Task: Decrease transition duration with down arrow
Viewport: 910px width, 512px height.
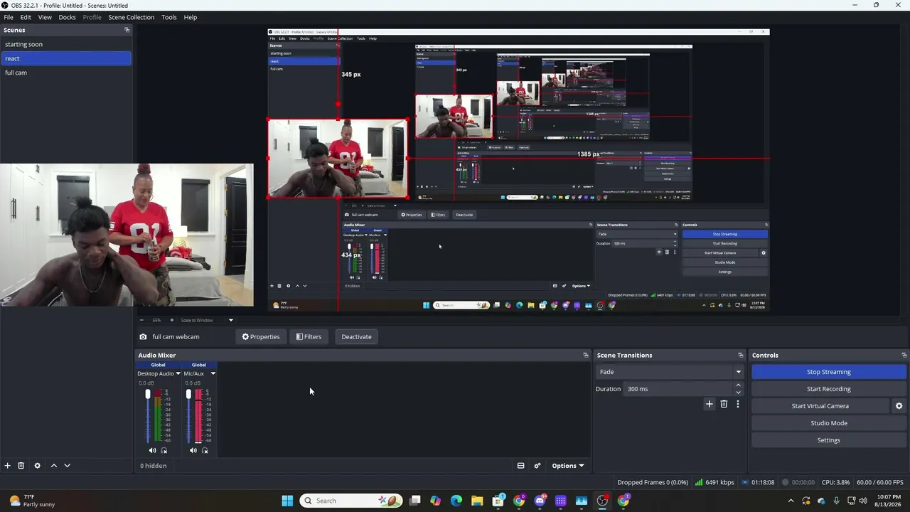Action: coord(738,393)
